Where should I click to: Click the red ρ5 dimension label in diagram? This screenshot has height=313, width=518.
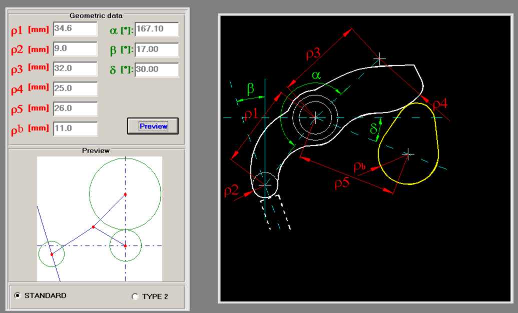pos(343,183)
